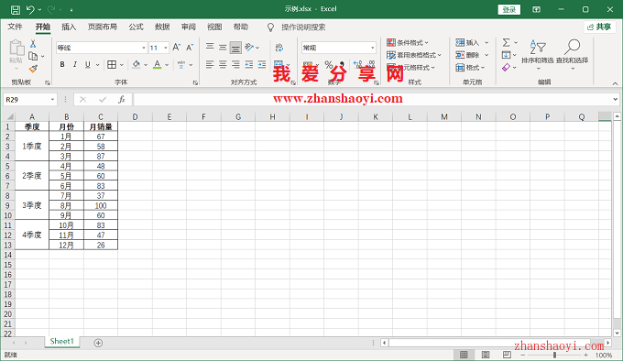Click the Undo arrow icon
The width and height of the screenshot is (623, 361).
click(30, 9)
